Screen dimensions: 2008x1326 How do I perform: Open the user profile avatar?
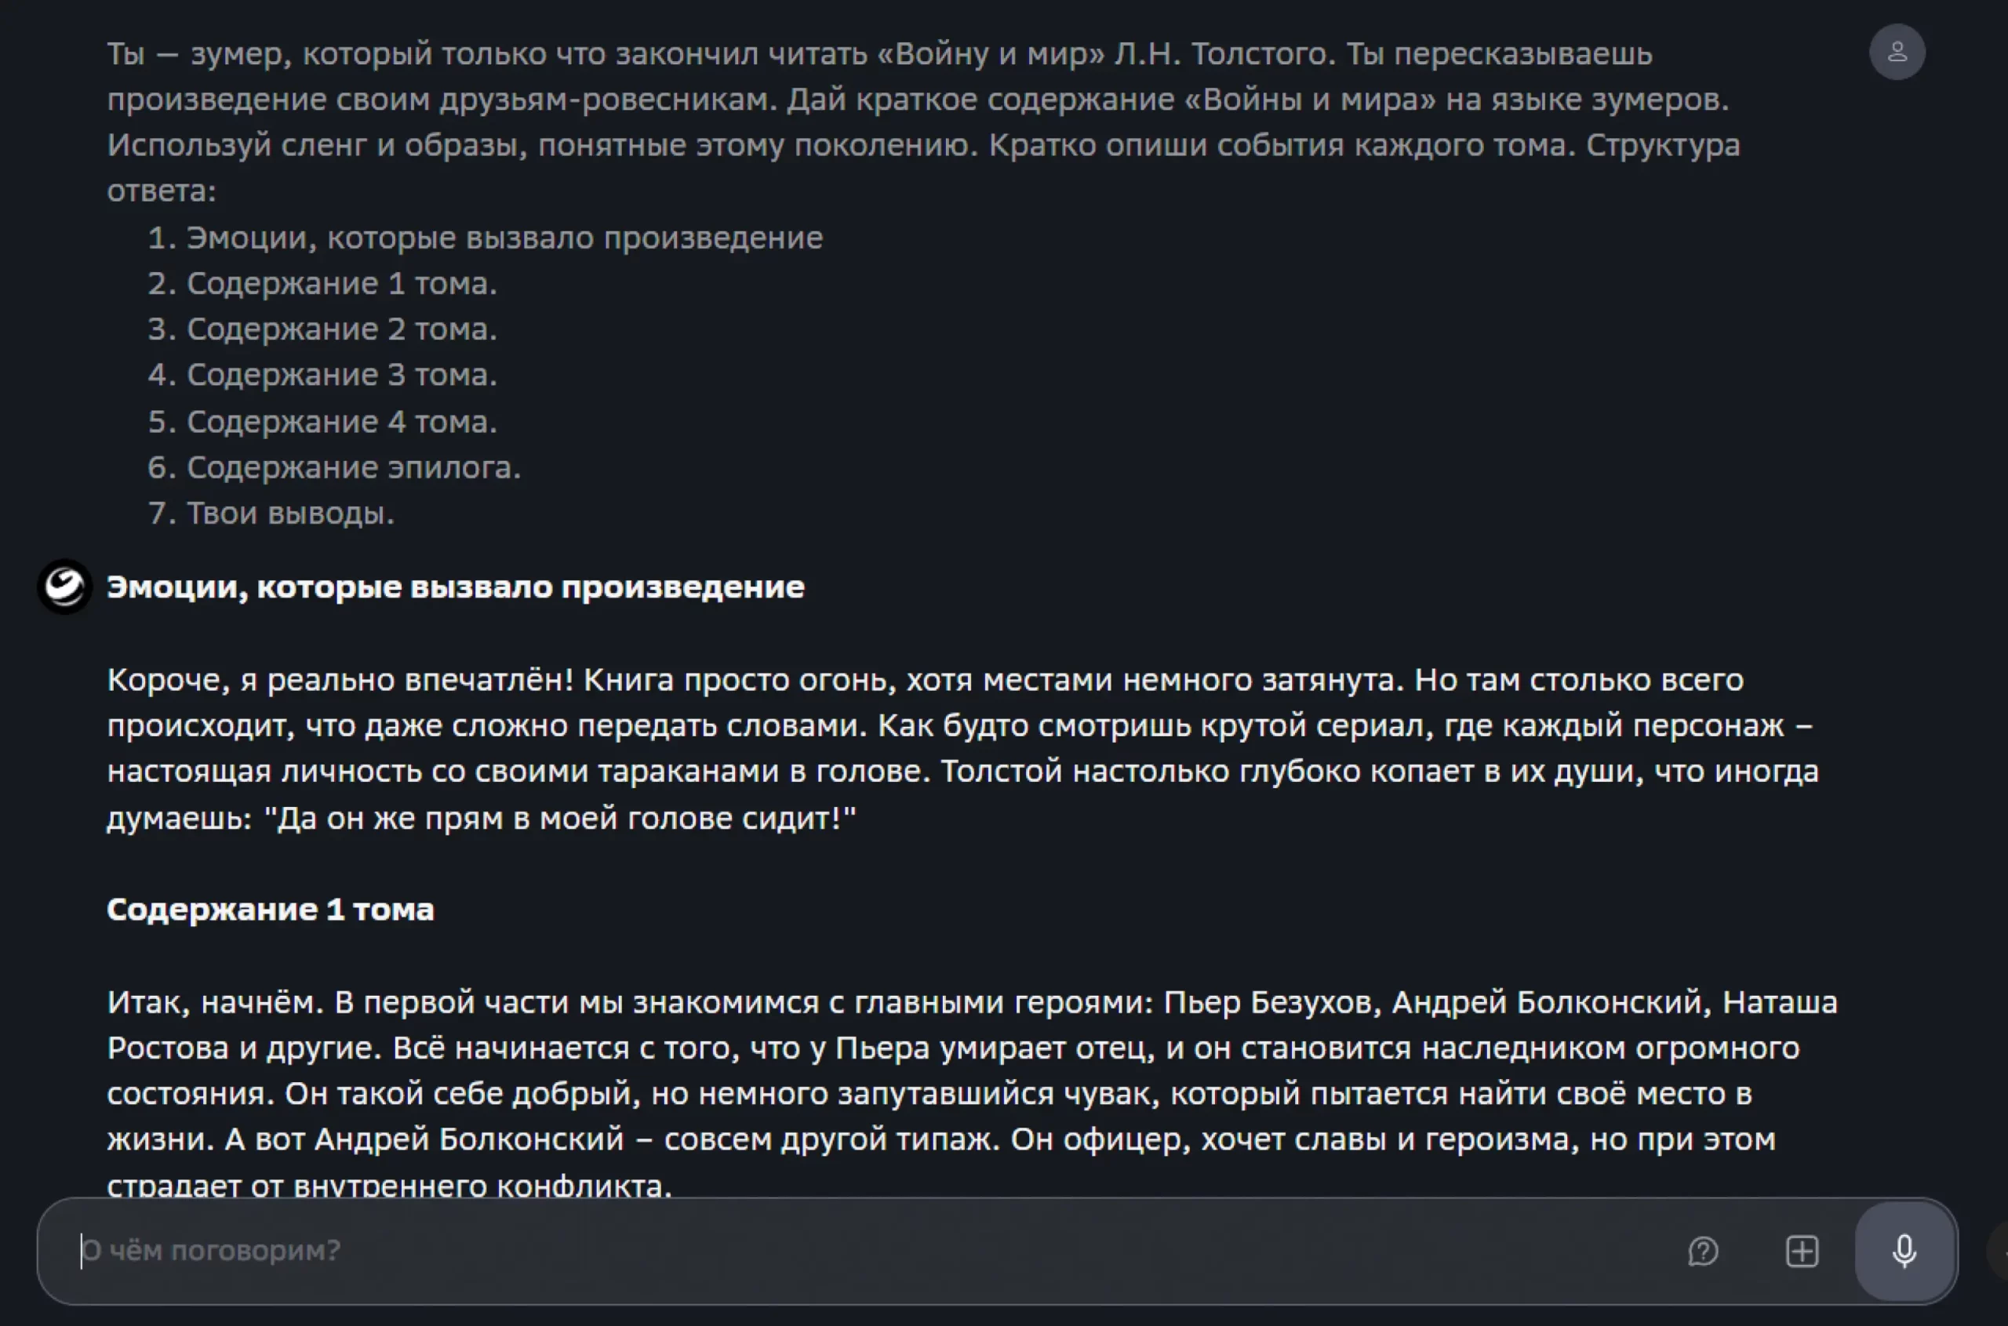[1897, 53]
